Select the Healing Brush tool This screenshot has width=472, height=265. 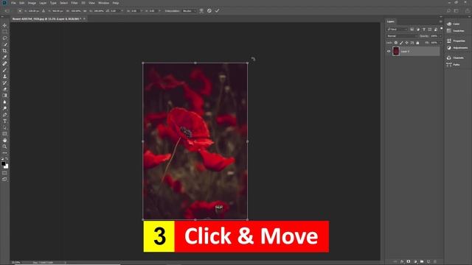click(x=4, y=63)
